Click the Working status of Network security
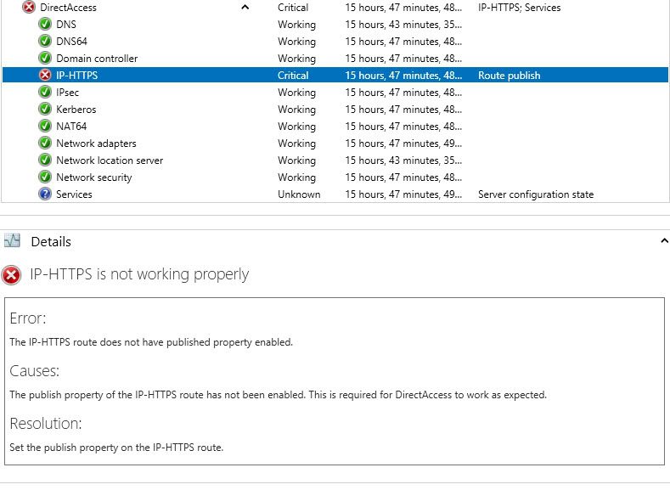The image size is (670, 490). (296, 177)
